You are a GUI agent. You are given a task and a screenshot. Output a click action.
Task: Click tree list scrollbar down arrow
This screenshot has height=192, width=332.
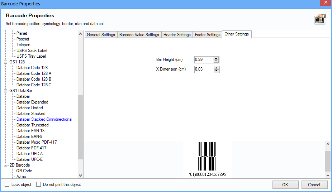pyautogui.click(x=80, y=175)
